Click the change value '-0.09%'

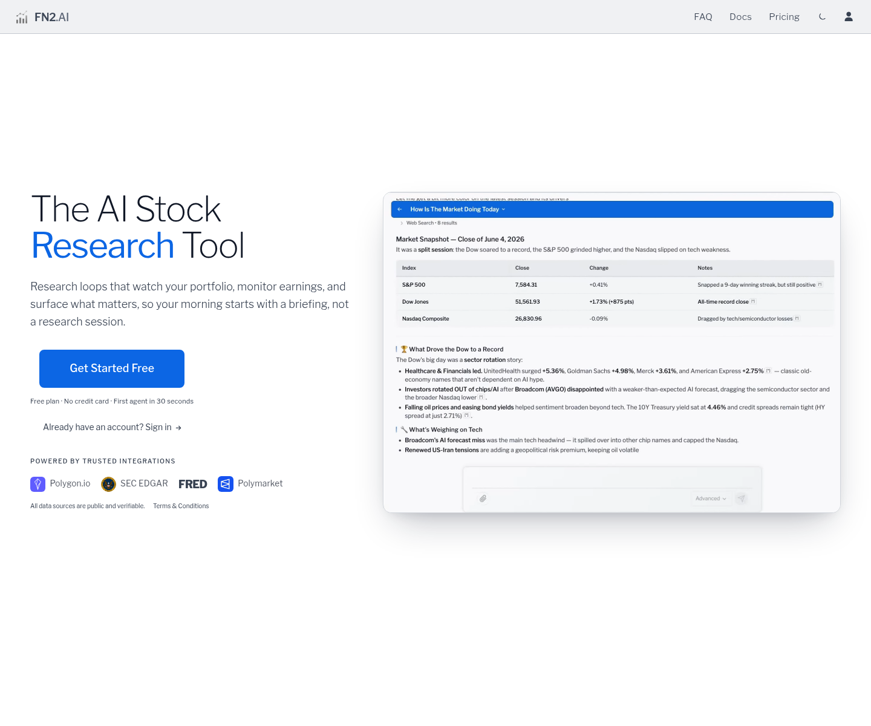599,318
